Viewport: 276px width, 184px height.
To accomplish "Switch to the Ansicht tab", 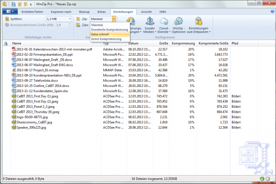I will (146, 12).
